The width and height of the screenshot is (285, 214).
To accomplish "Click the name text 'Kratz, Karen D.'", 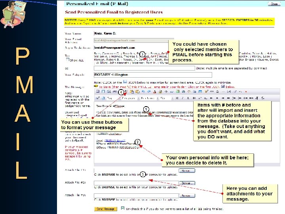I will tap(105, 33).
